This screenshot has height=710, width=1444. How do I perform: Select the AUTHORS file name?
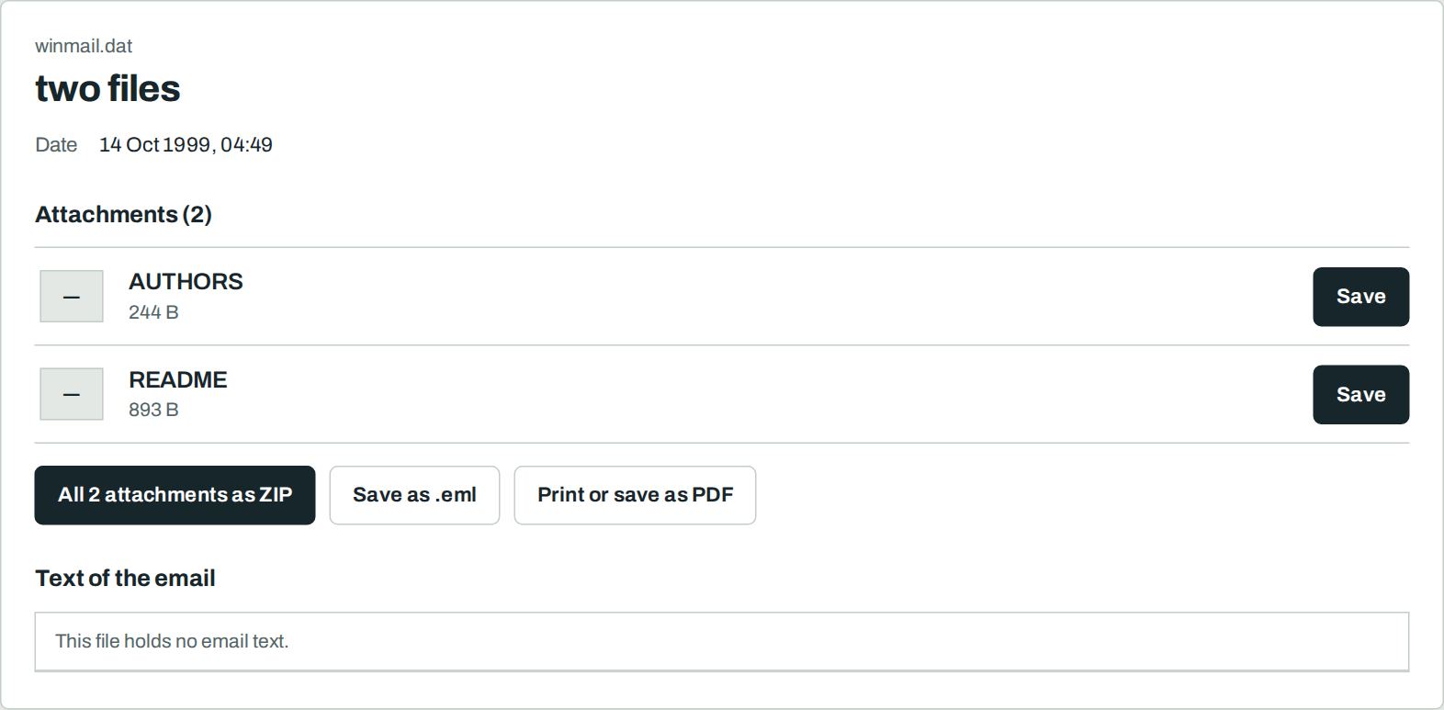coord(186,282)
